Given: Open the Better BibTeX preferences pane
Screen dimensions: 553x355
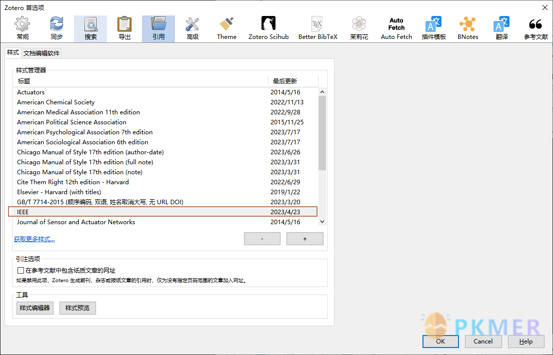Looking at the screenshot, I should [x=318, y=28].
